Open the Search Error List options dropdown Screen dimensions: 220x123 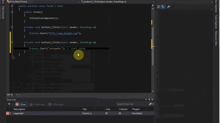click(153, 104)
